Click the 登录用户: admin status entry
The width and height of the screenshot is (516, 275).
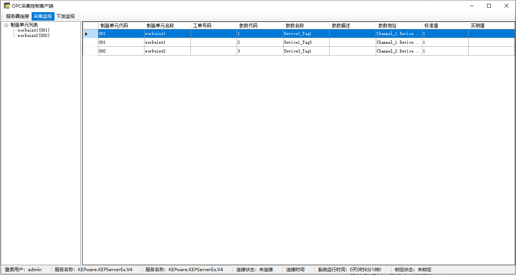point(23,270)
